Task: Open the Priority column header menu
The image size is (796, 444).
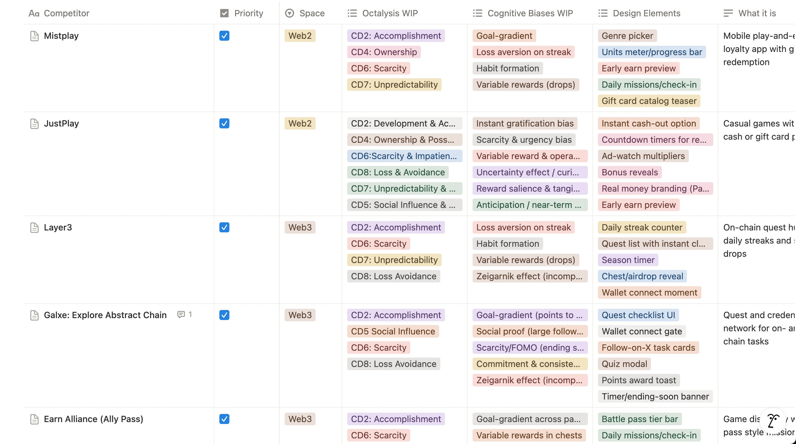Action: tap(247, 13)
